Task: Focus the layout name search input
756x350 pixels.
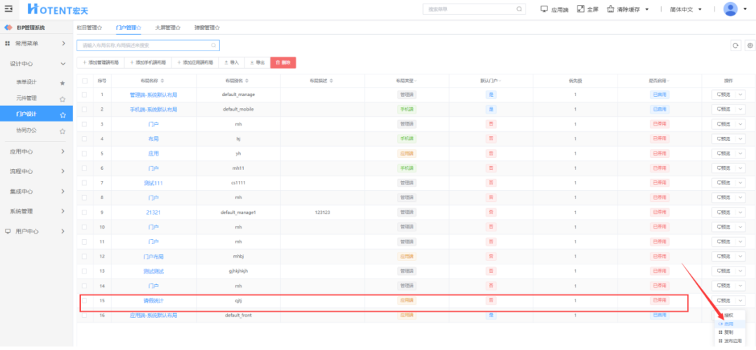Action: pos(148,46)
